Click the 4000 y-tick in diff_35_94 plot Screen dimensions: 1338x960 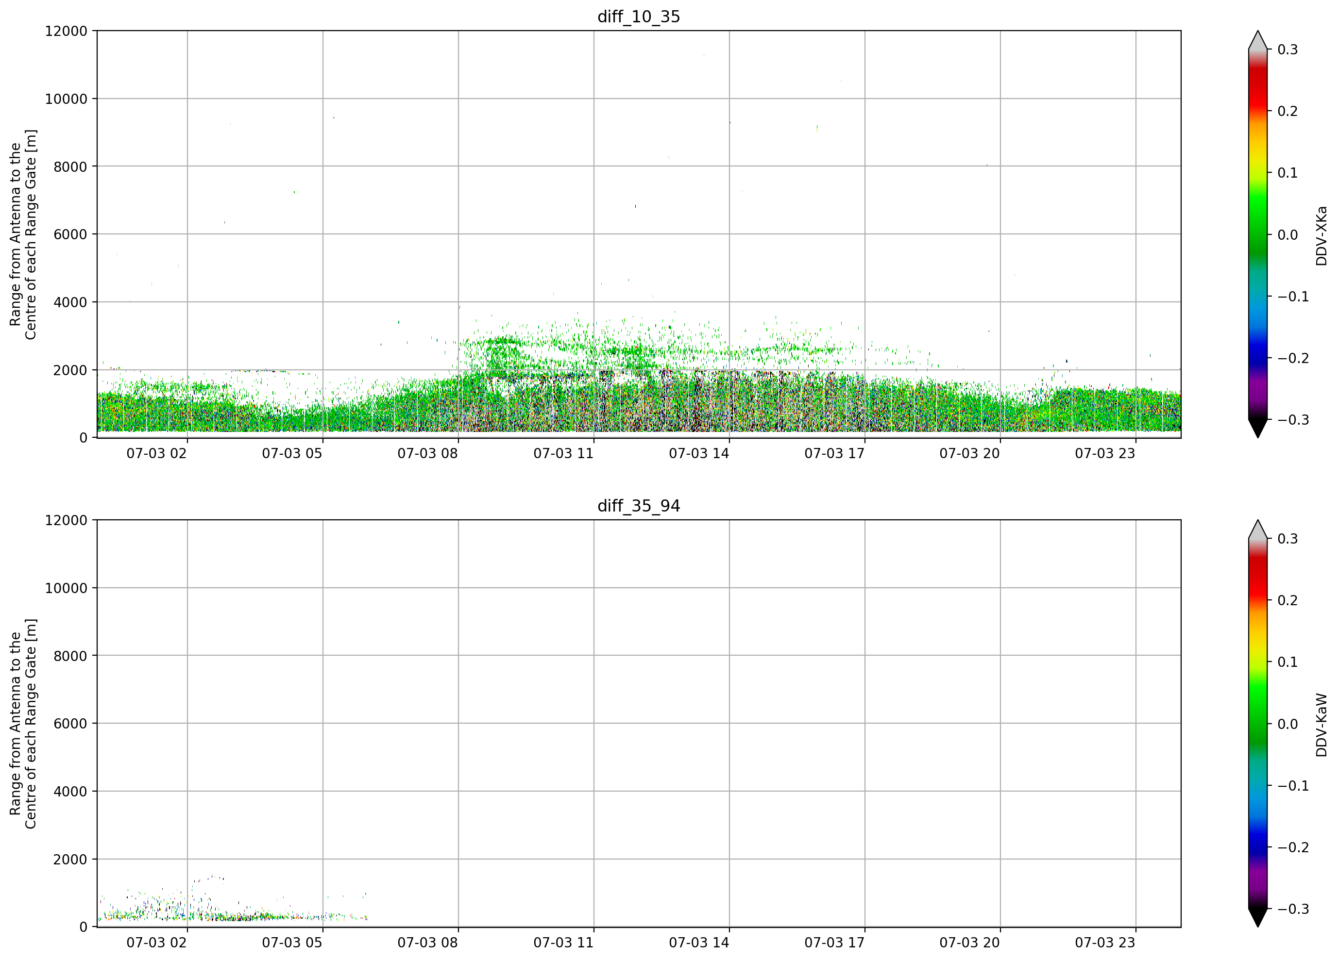[70, 792]
